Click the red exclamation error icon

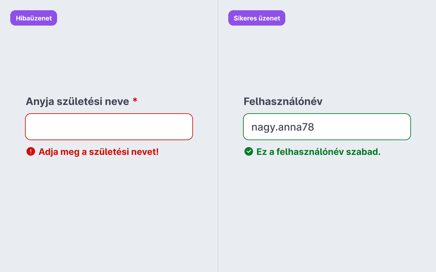click(x=30, y=151)
